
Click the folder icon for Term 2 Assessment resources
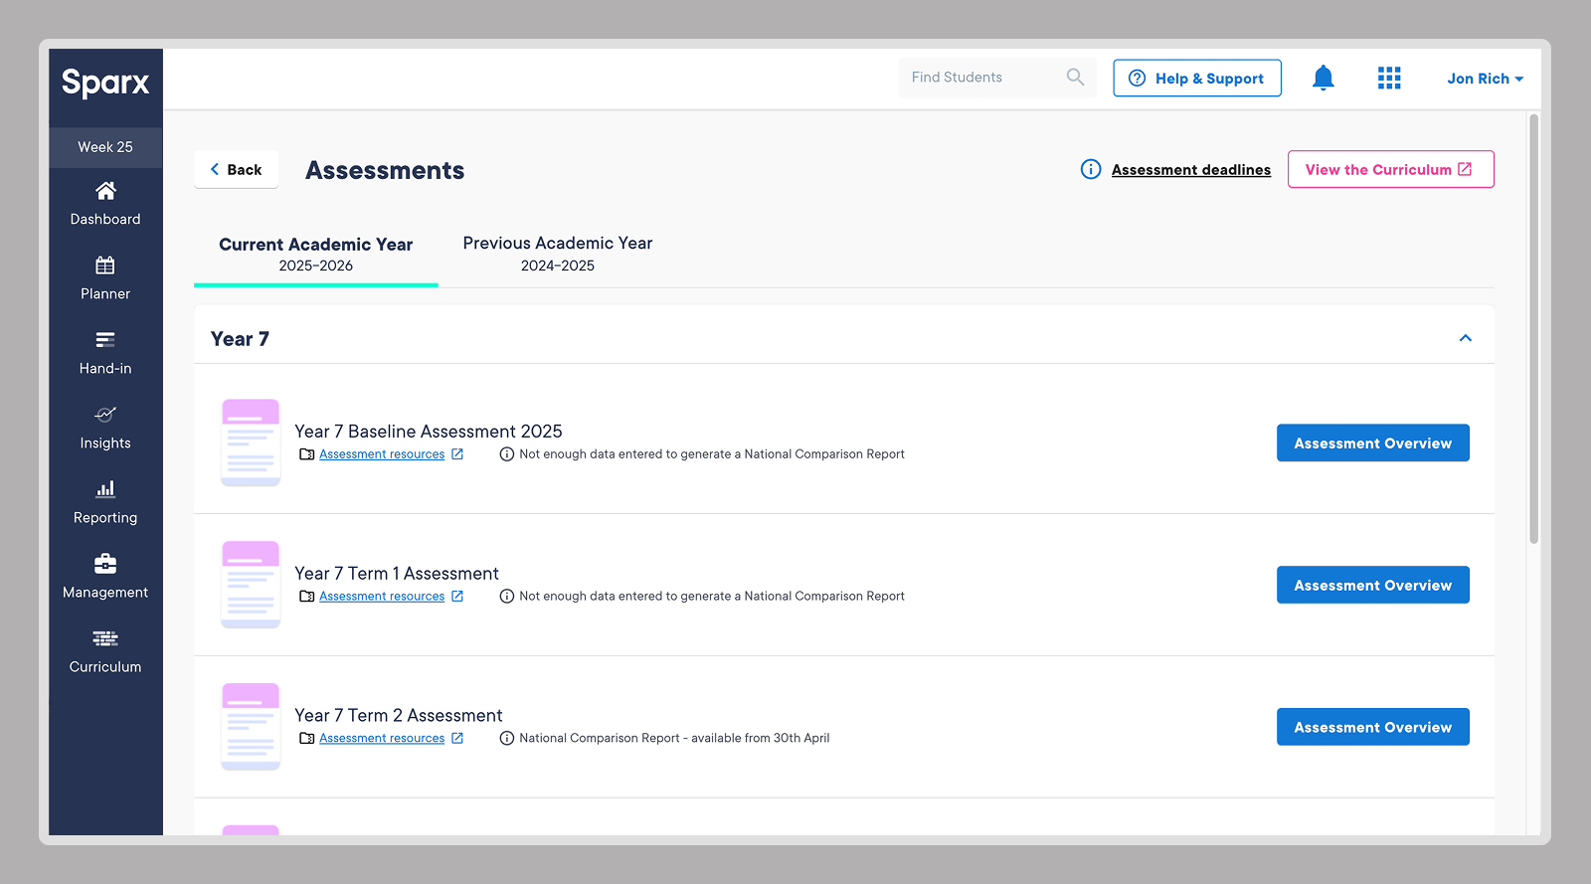[307, 739]
